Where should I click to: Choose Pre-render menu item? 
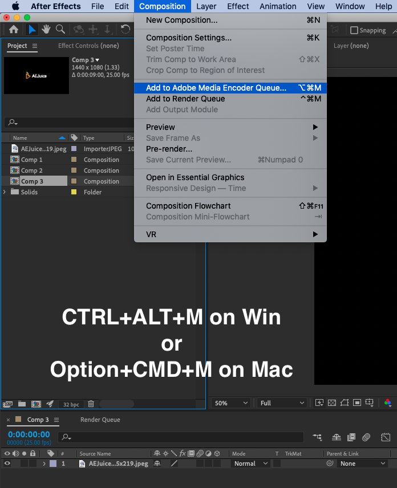[x=230, y=149]
